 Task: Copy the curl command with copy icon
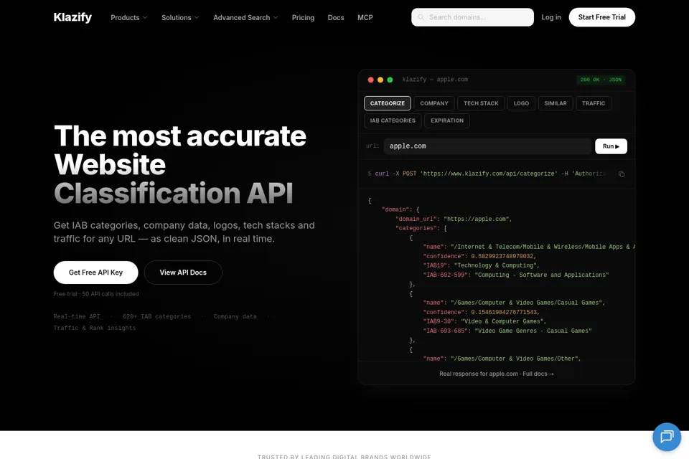[x=622, y=174]
